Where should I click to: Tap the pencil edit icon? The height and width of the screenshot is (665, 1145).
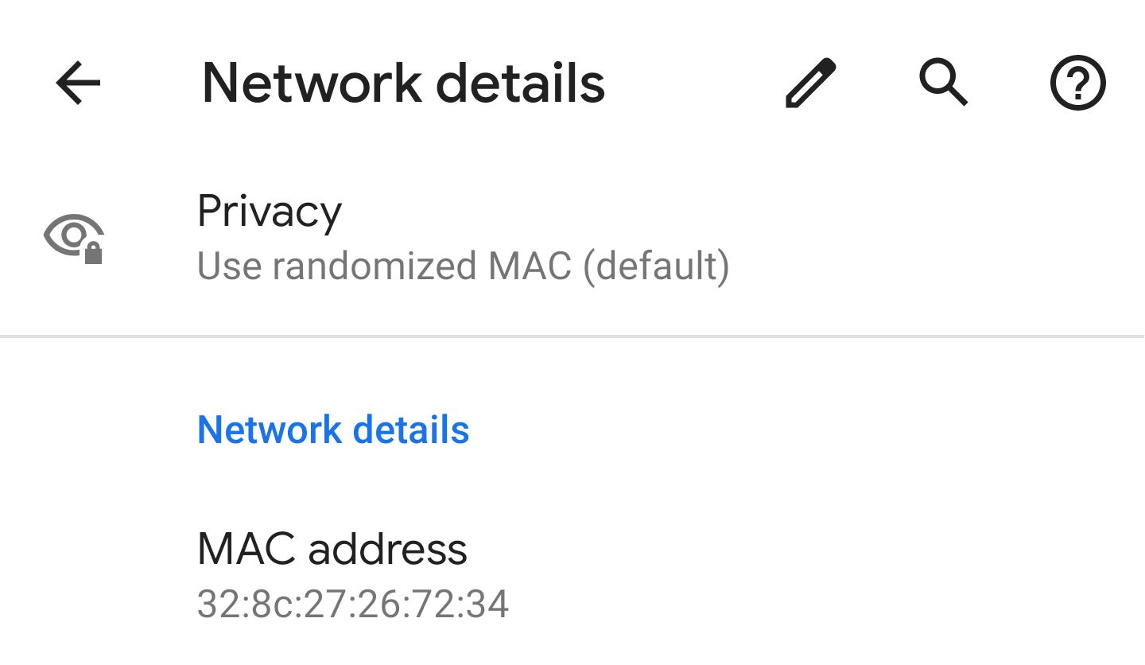810,82
